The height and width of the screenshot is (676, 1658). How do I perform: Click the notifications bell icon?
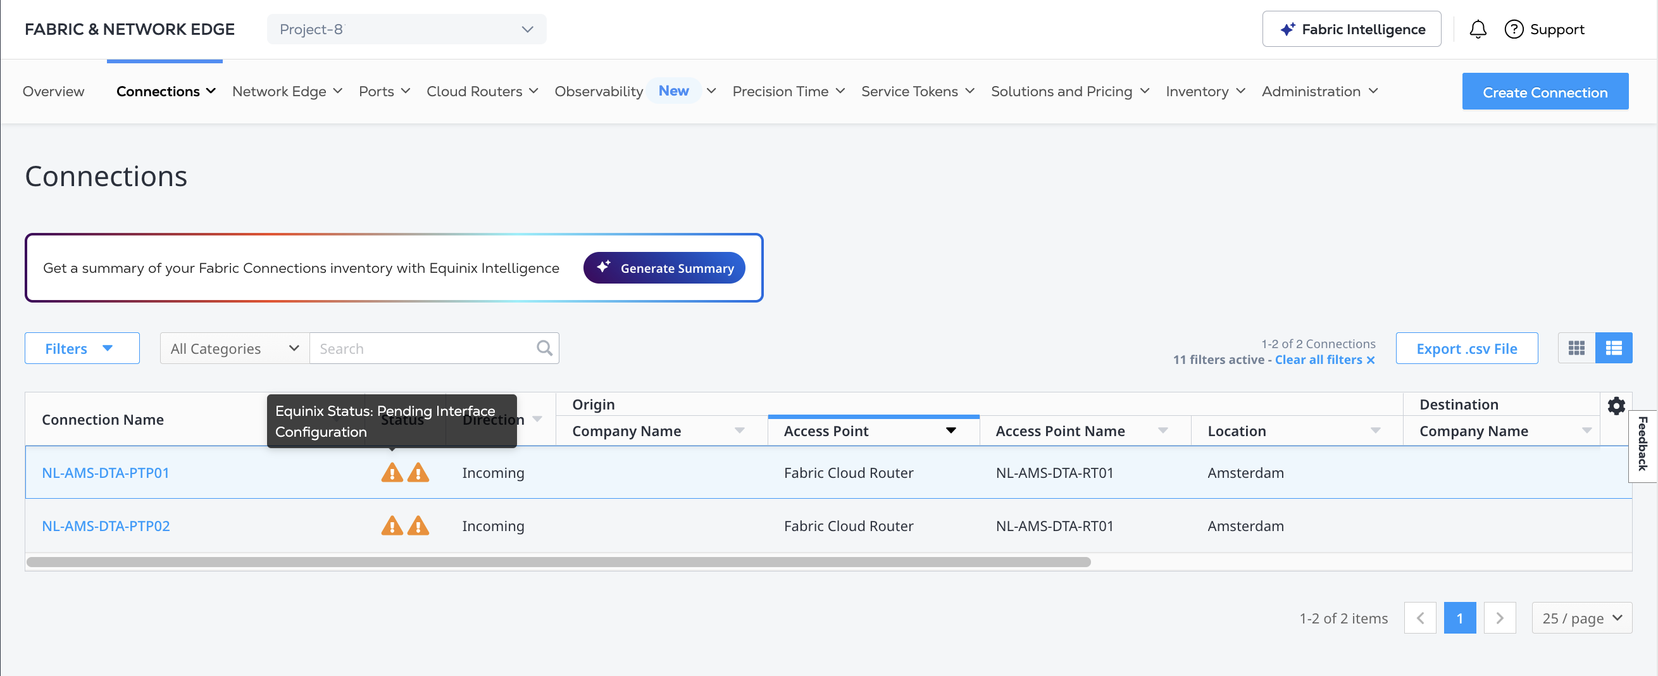(1478, 29)
